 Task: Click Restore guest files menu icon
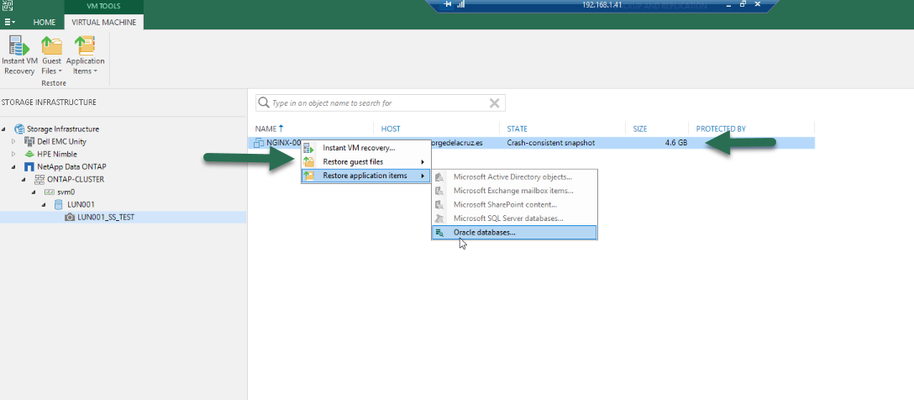coord(309,161)
